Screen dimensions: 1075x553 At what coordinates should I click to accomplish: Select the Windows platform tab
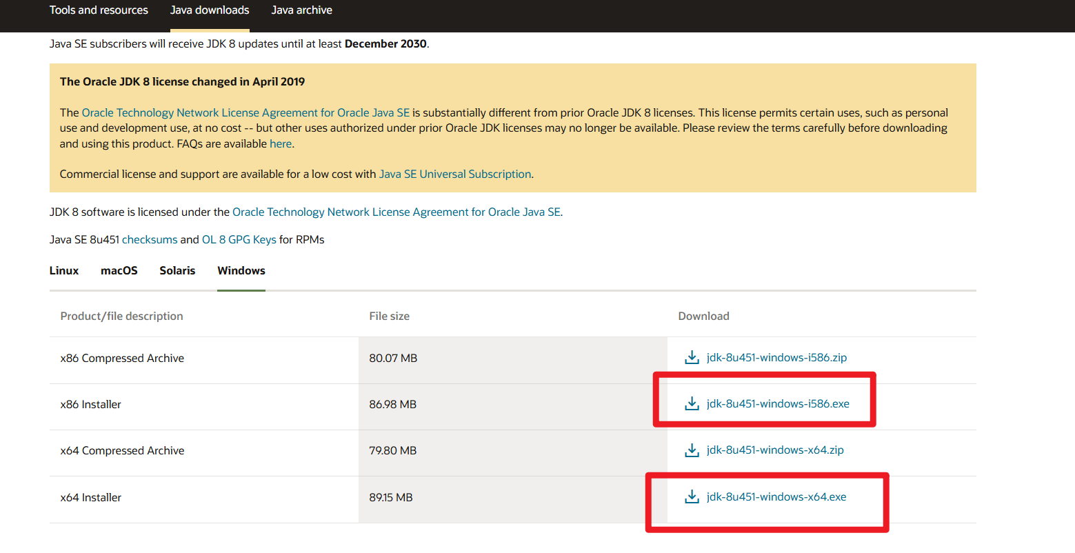click(241, 270)
